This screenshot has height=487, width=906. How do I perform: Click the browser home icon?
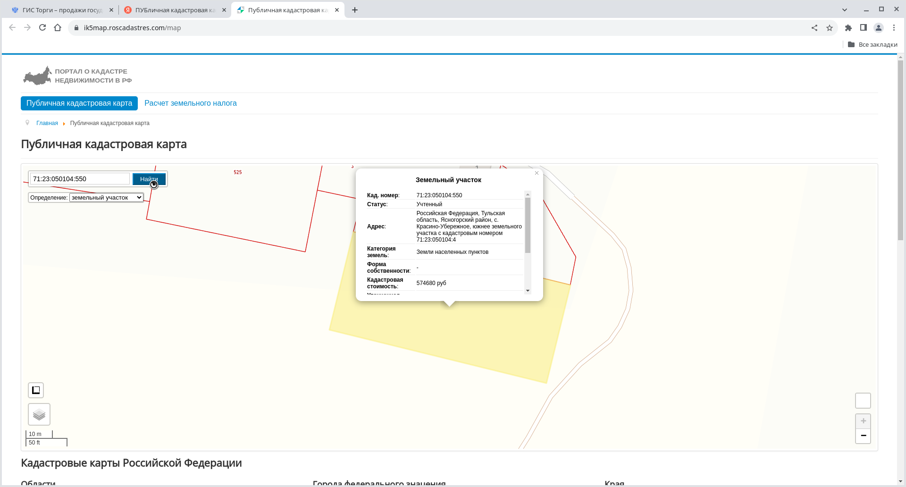pos(58,28)
